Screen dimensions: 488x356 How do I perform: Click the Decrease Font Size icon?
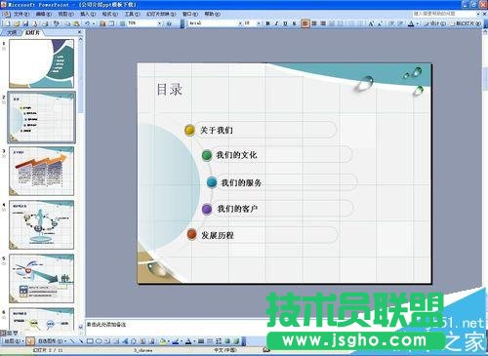point(380,23)
